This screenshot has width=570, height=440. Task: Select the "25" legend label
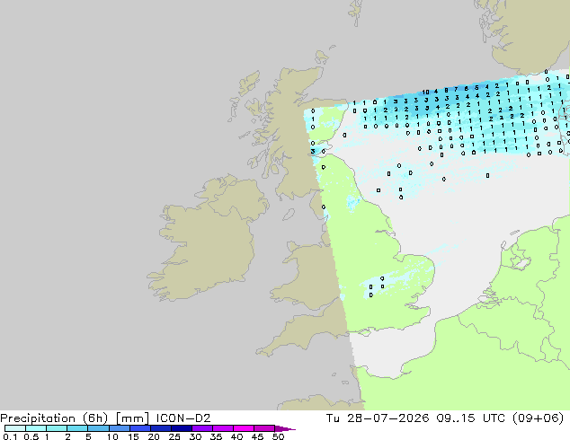click(174, 436)
